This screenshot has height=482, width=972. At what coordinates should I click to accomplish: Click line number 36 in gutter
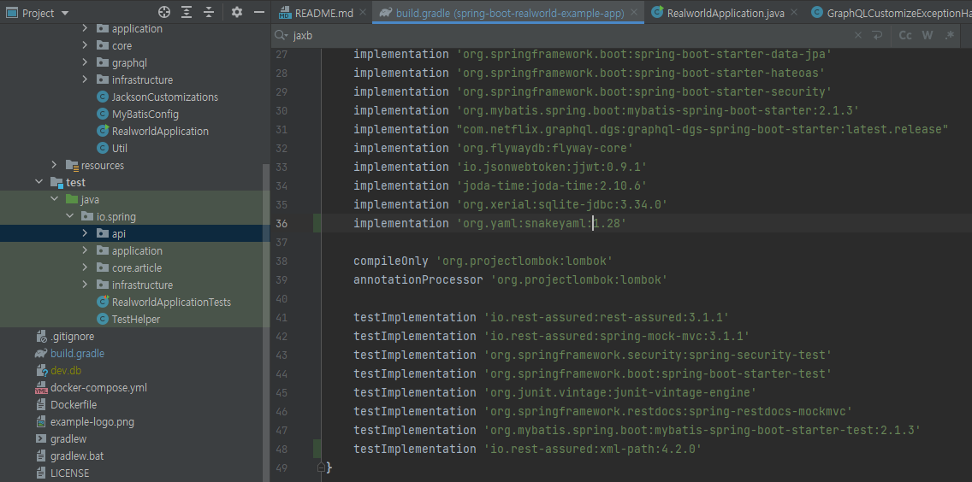click(282, 223)
